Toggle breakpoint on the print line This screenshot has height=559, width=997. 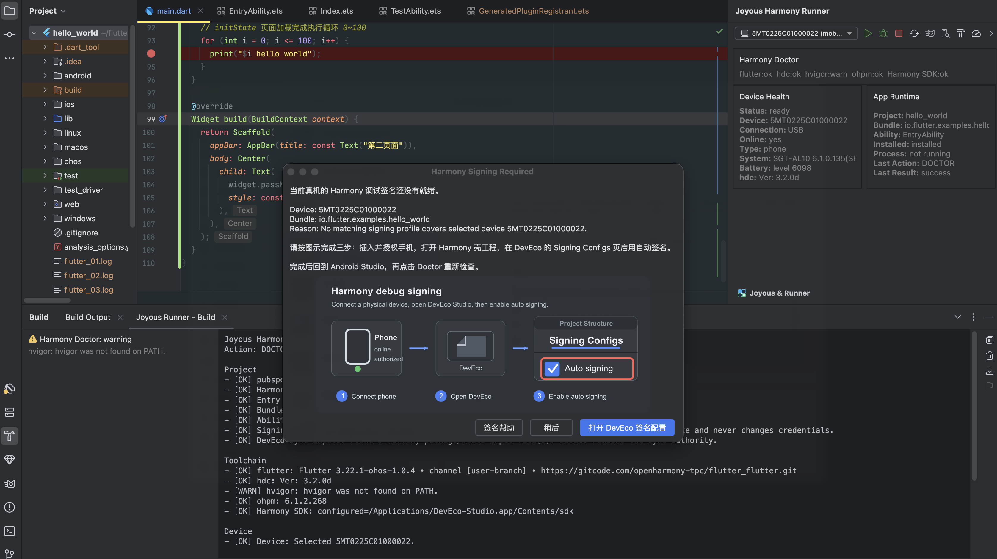pyautogui.click(x=151, y=54)
